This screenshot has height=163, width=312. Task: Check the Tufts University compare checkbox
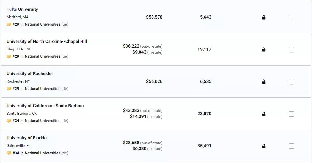tap(291, 17)
